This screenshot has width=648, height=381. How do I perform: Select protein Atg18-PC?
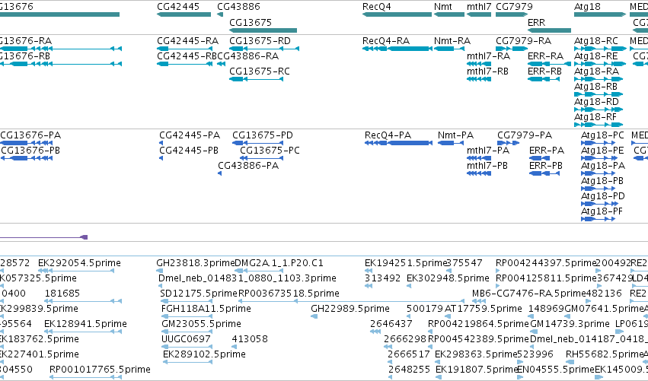click(598, 143)
